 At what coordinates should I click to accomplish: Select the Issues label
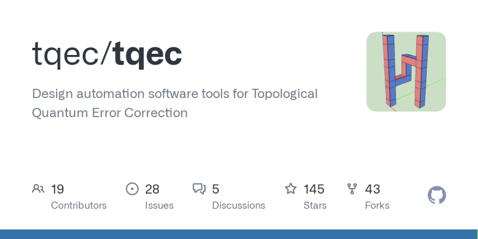point(159,206)
